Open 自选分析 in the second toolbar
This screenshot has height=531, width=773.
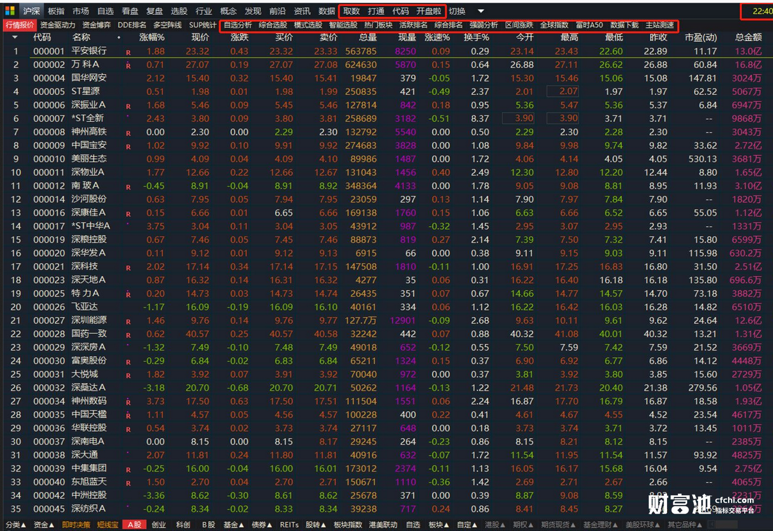238,25
